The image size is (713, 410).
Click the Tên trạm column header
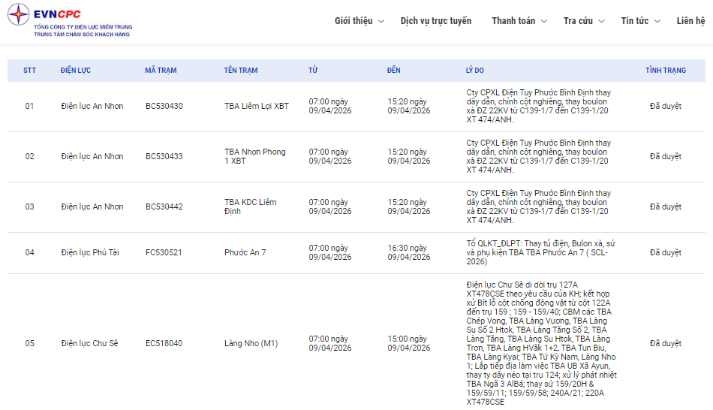240,71
